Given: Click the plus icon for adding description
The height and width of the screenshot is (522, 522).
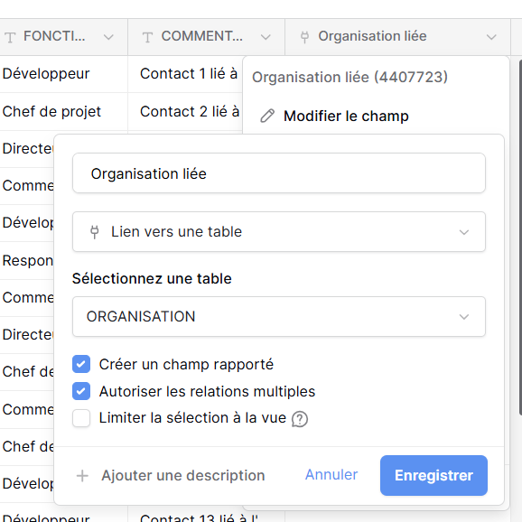Looking at the screenshot, I should pos(82,476).
